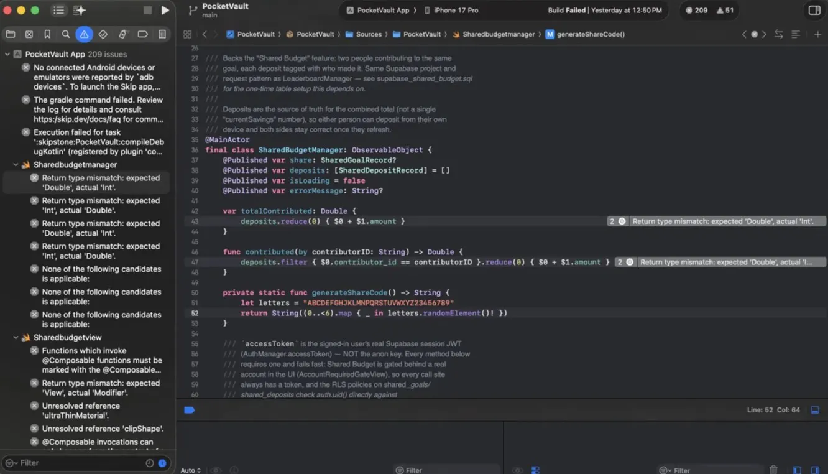
Task: Open the editor options lines menu
Action: 796,34
